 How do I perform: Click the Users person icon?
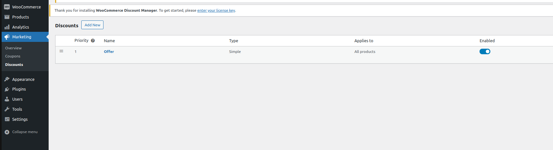tap(7, 99)
